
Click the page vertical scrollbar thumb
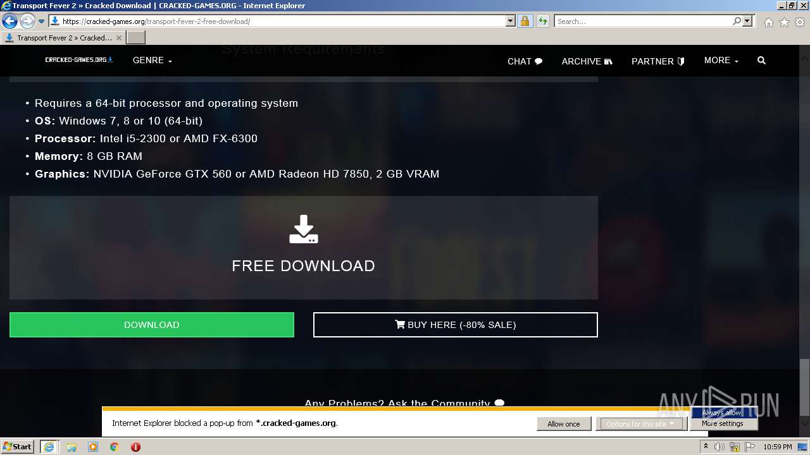[x=804, y=388]
